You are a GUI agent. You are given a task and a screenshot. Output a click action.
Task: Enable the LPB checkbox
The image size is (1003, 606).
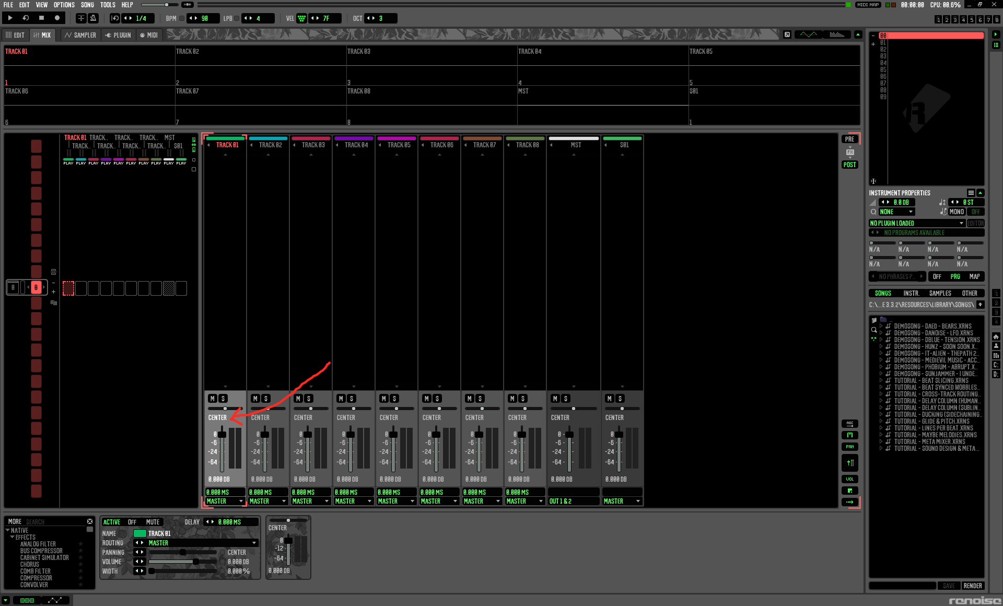click(237, 18)
